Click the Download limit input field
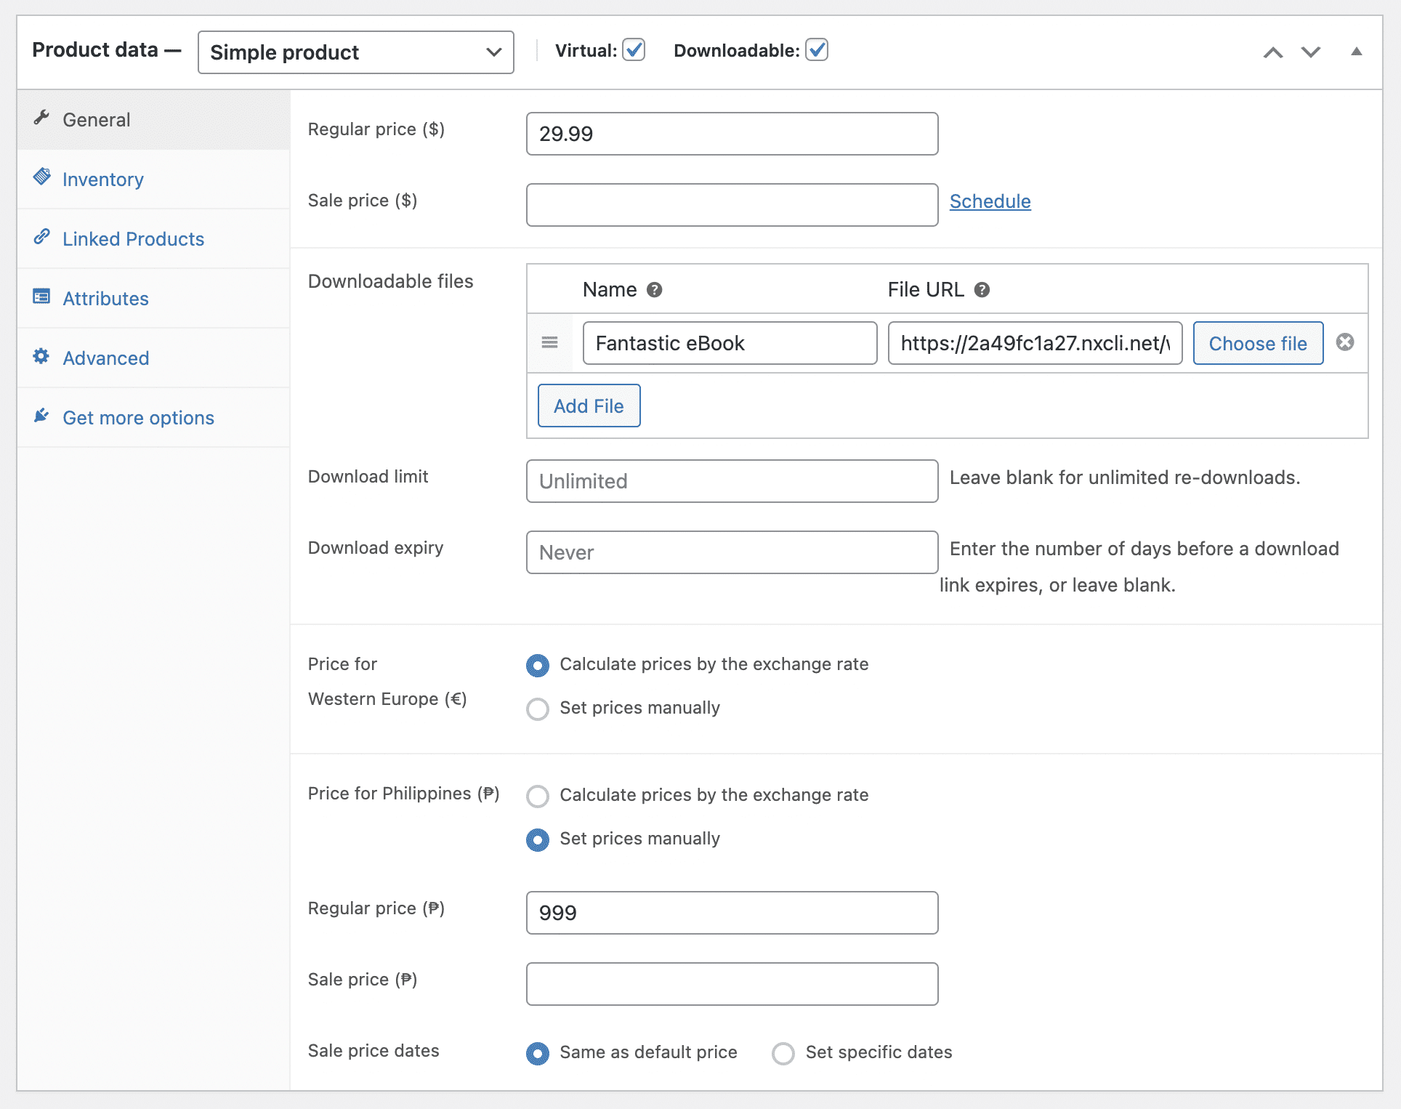The image size is (1401, 1109). pyautogui.click(x=732, y=481)
